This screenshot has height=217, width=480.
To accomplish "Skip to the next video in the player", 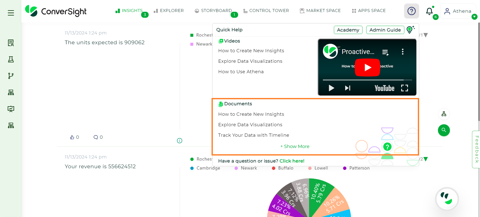I will click(348, 88).
